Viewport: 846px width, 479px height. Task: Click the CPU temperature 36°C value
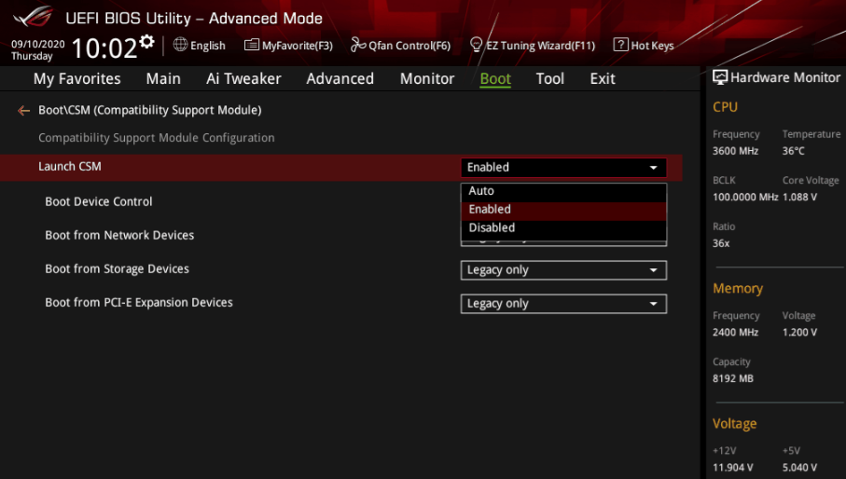pyautogui.click(x=793, y=151)
